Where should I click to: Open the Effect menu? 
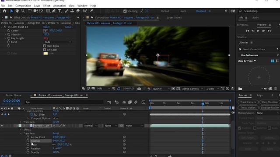click(47, 6)
